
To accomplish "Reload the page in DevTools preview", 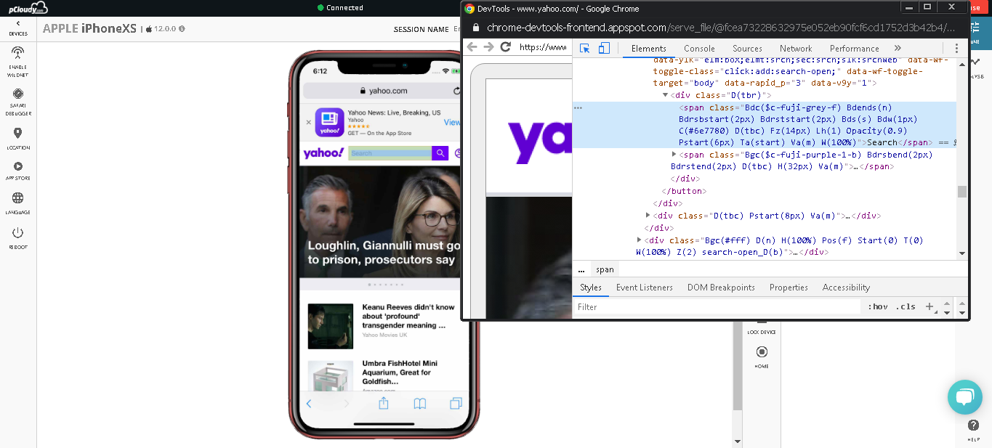I will (x=506, y=47).
